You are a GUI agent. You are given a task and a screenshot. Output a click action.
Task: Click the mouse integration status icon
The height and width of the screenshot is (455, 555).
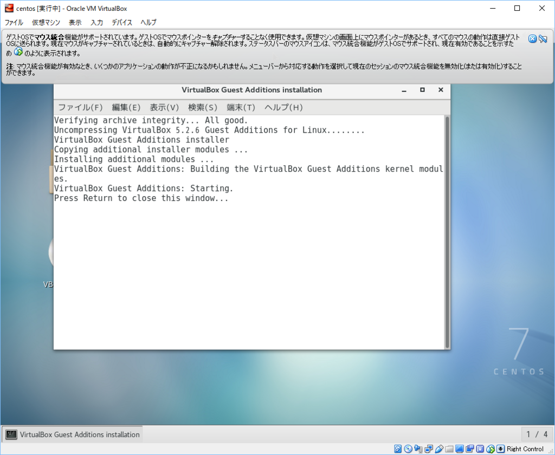(x=490, y=449)
